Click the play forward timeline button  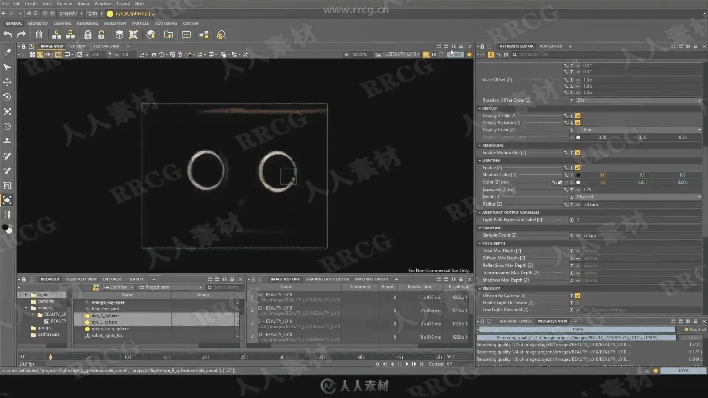click(407, 364)
